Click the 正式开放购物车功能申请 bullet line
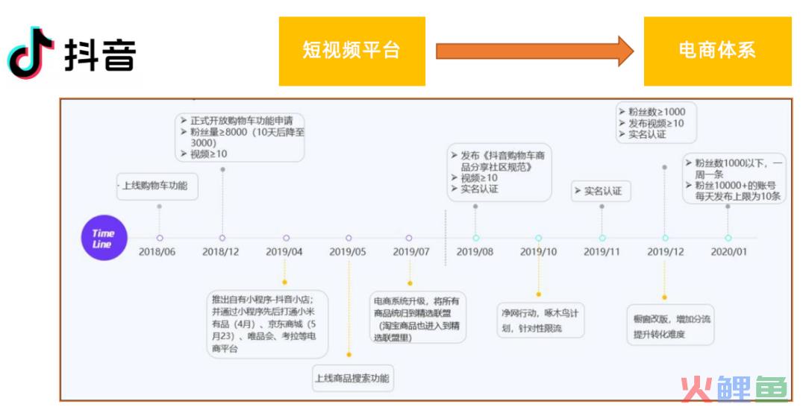 click(237, 121)
